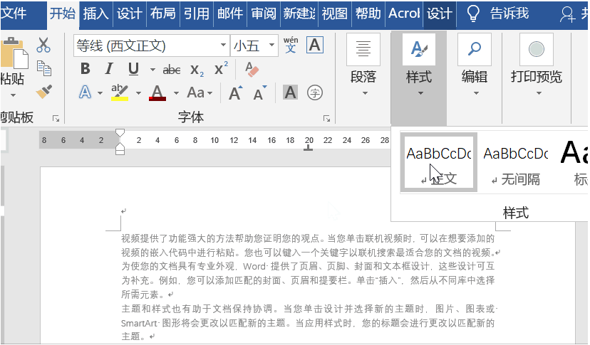Viewport: 590px width, 345px height.
Task: Switch to the 插入 ribbon tab
Action: coord(96,14)
